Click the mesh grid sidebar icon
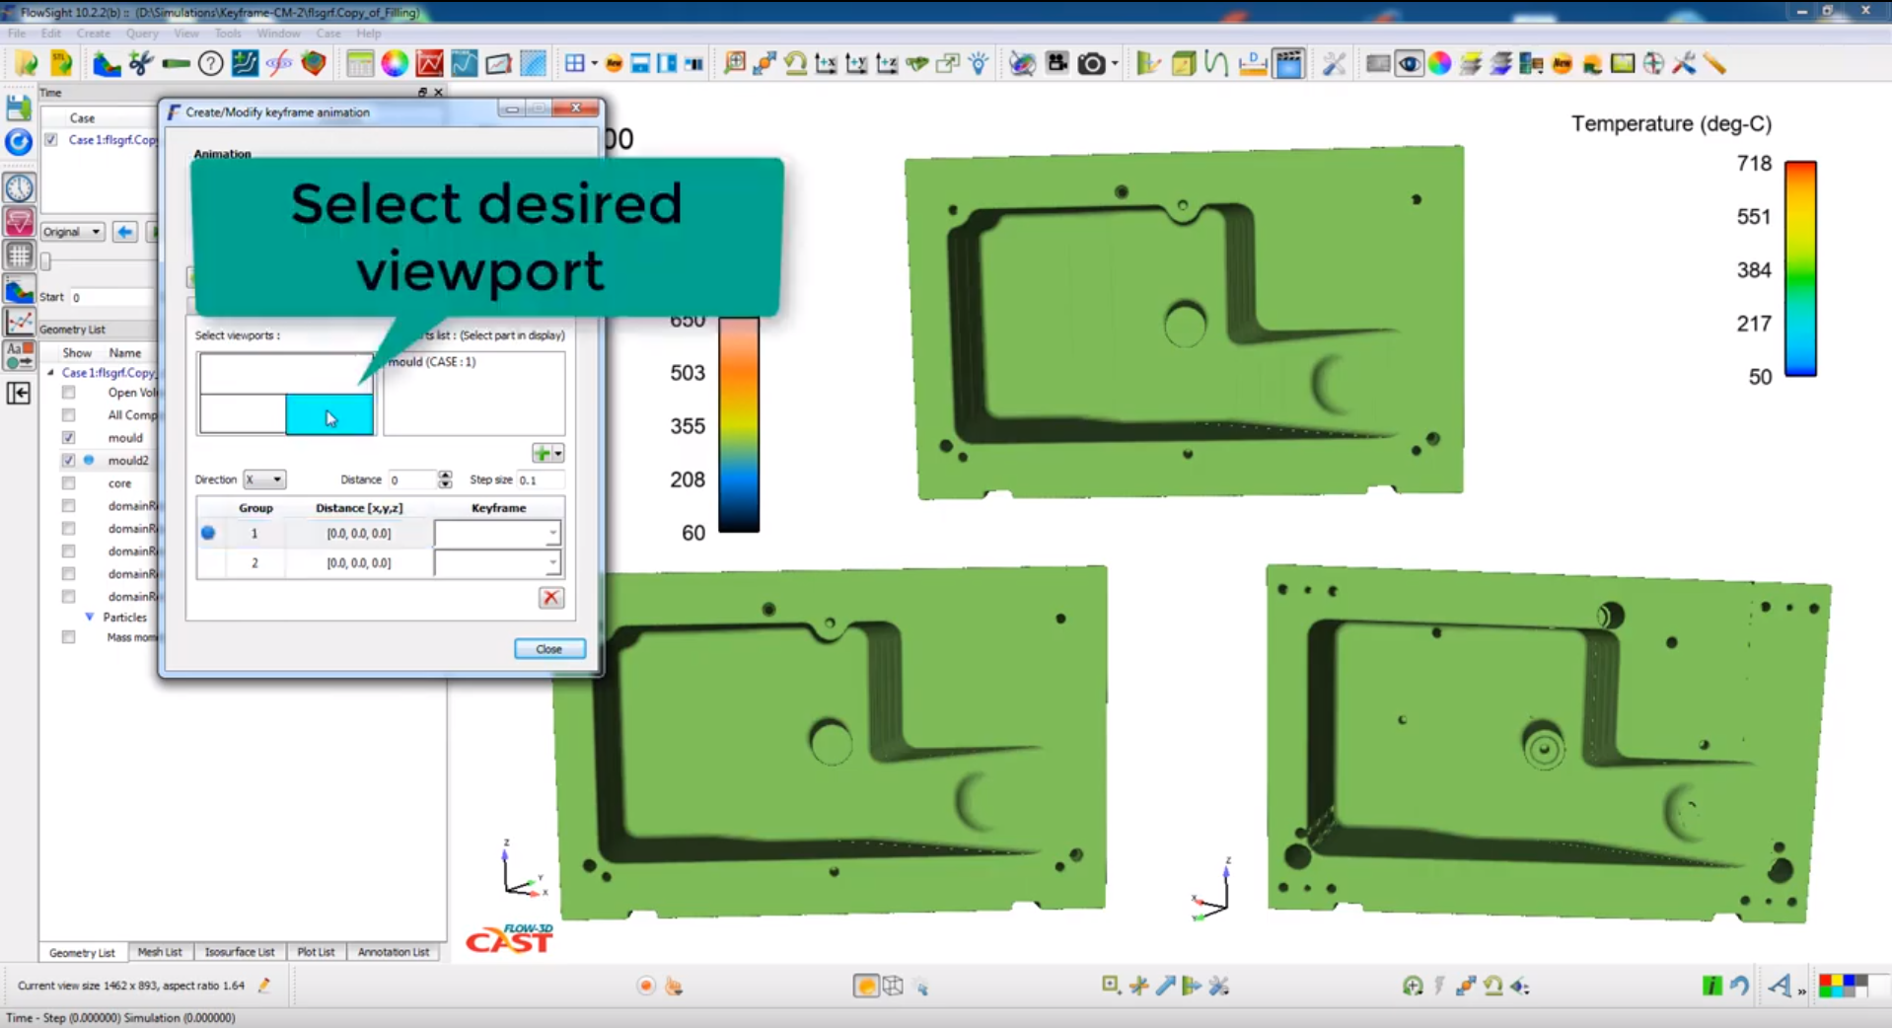 (x=19, y=255)
